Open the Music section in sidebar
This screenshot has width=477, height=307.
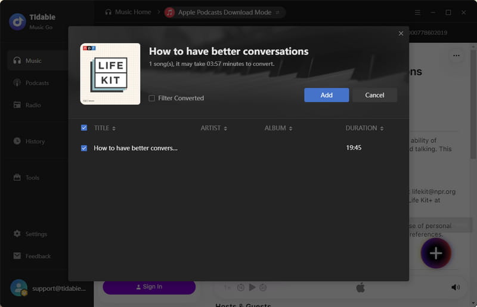point(38,61)
